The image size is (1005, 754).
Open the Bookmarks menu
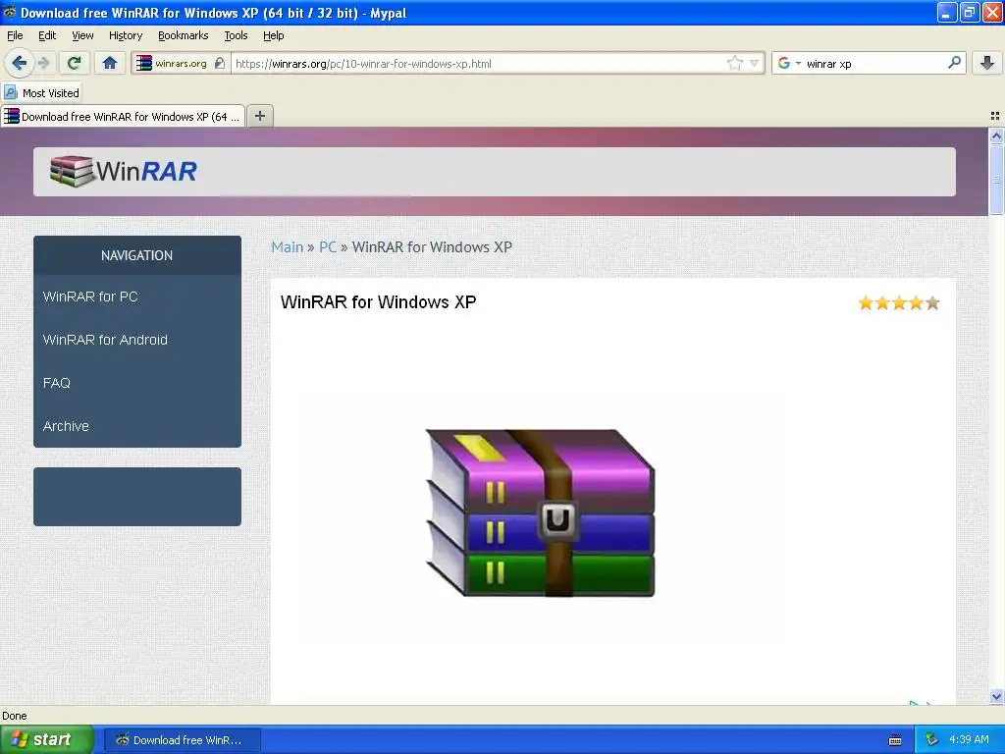click(x=184, y=36)
